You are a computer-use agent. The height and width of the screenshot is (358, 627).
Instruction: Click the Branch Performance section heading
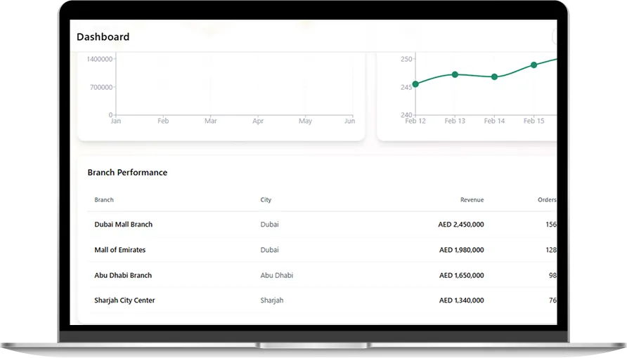[x=127, y=173]
